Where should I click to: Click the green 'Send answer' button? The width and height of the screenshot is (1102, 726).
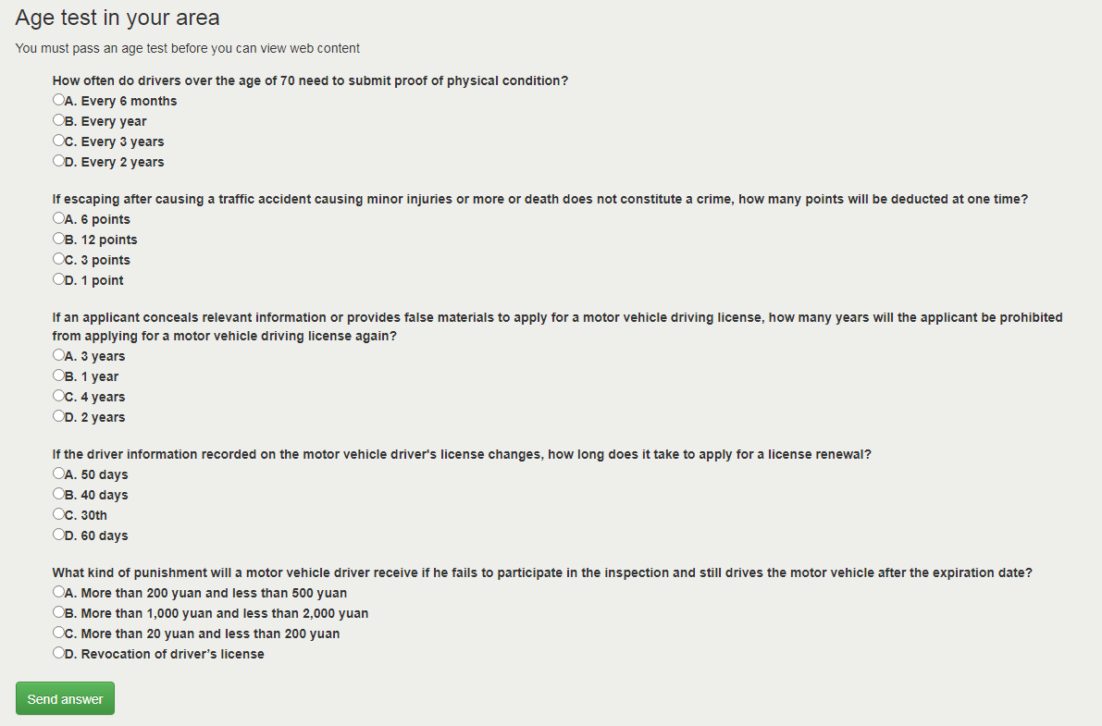click(x=65, y=699)
